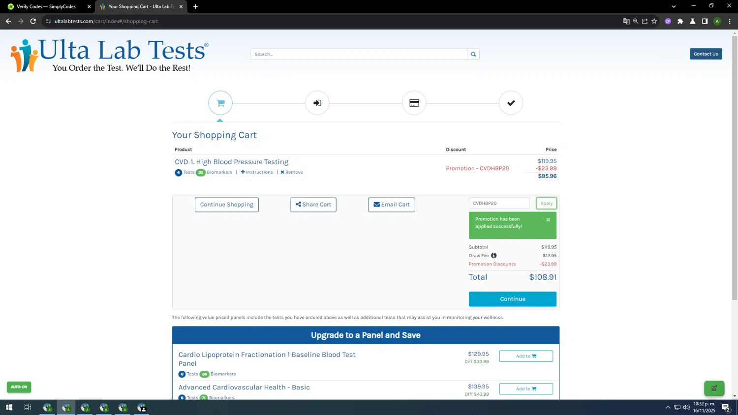The width and height of the screenshot is (738, 415).
Task: Click the promo code field with CVDHBP20
Action: (x=499, y=203)
